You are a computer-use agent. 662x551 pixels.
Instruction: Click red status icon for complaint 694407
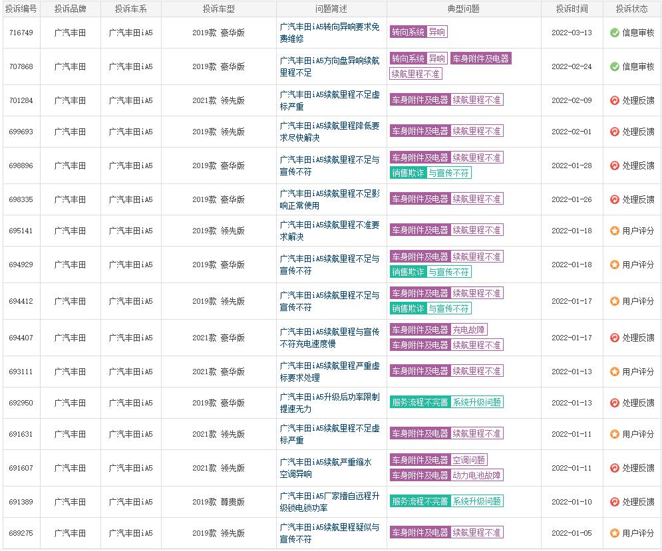615,338
